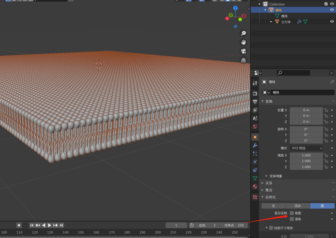Enable 视图 checkbox under 显示实例
336x238 pixels.
(x=292, y=213)
